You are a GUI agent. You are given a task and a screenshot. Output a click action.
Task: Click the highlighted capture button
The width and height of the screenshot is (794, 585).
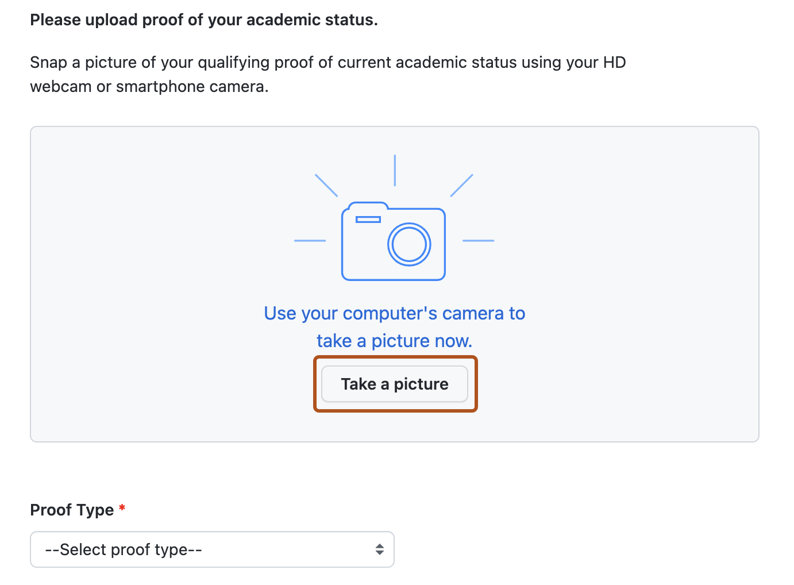click(x=394, y=384)
